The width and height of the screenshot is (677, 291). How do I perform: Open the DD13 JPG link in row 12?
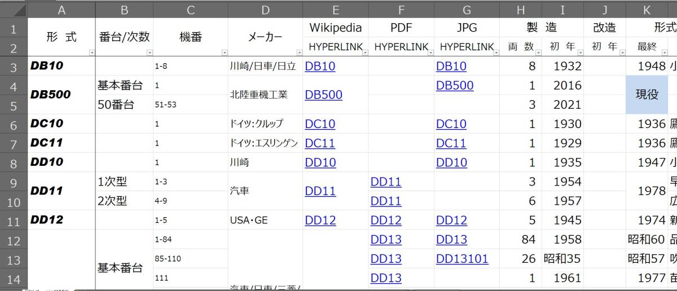(451, 240)
